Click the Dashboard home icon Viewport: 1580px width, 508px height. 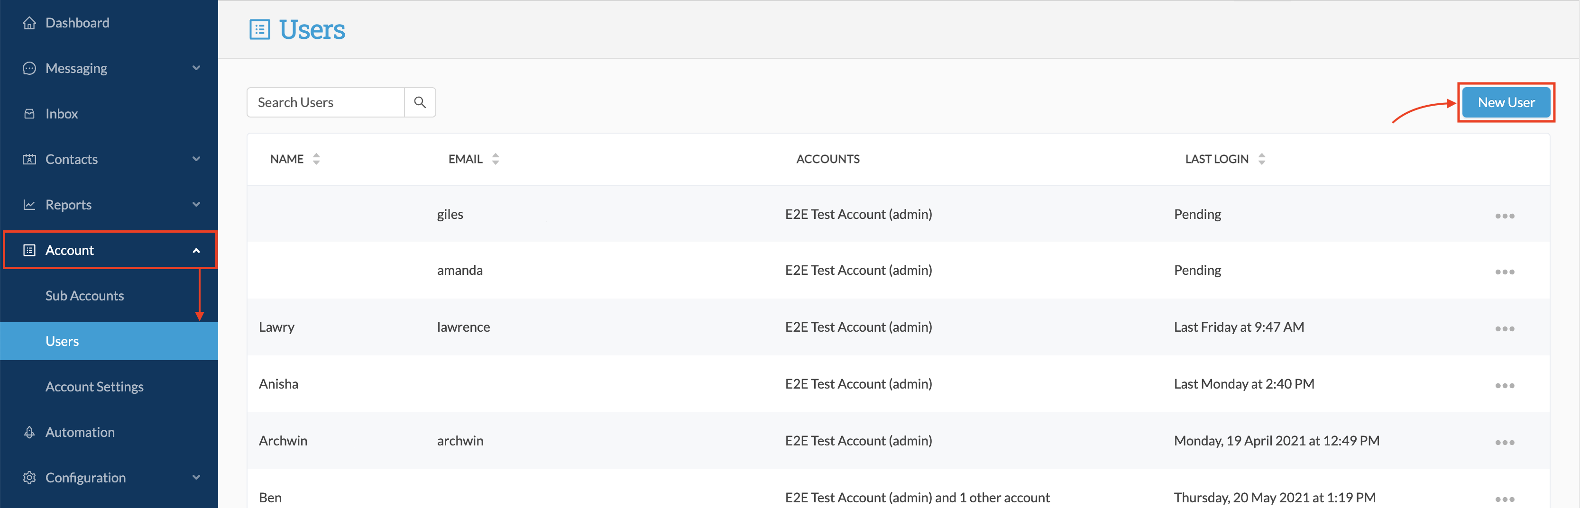click(x=29, y=23)
